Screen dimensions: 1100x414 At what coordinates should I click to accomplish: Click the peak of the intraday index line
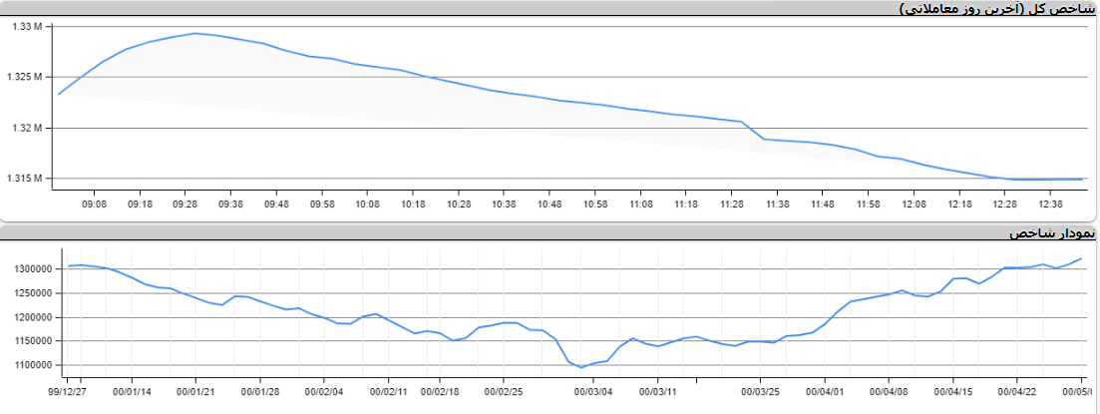[193, 33]
